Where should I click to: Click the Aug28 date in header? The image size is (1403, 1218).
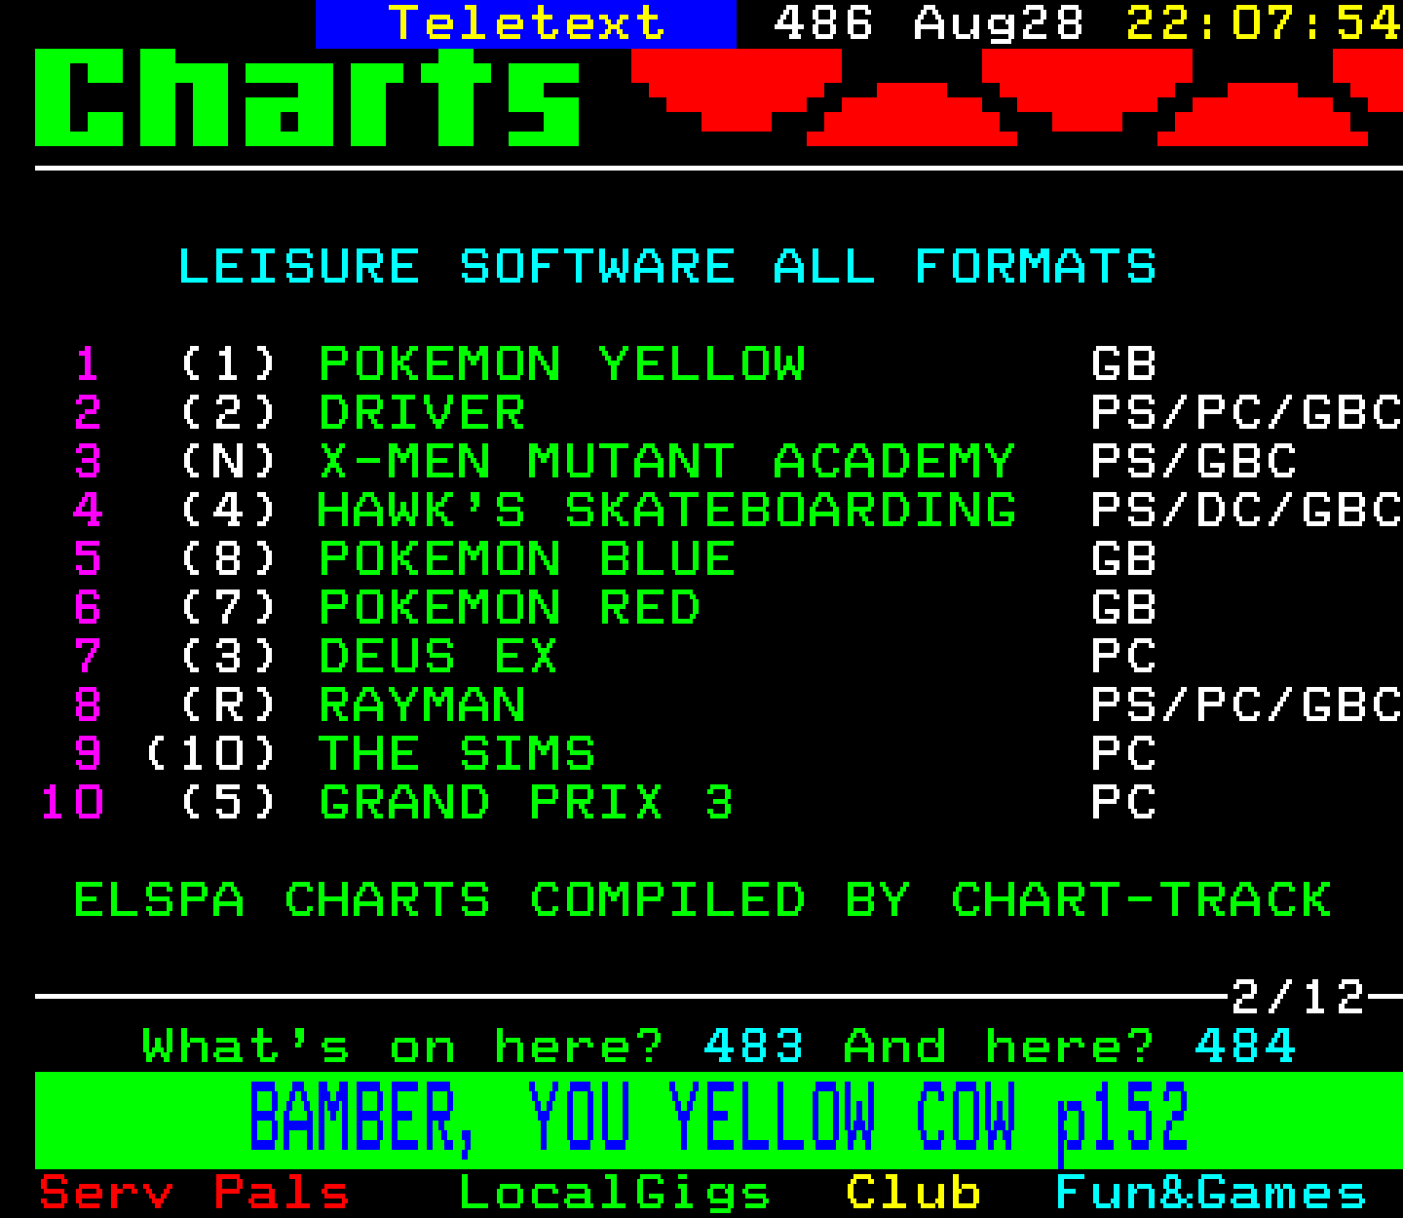[x=998, y=23]
